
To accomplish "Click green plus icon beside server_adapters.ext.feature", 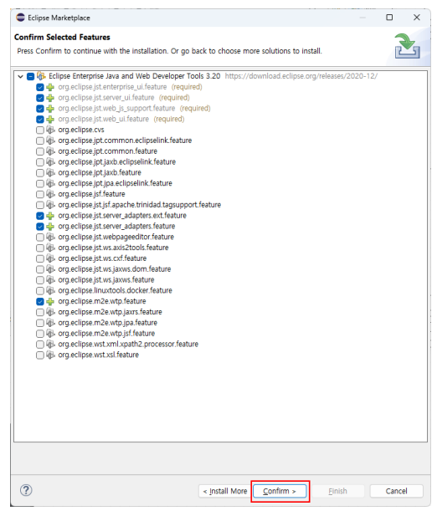I will click(50, 216).
